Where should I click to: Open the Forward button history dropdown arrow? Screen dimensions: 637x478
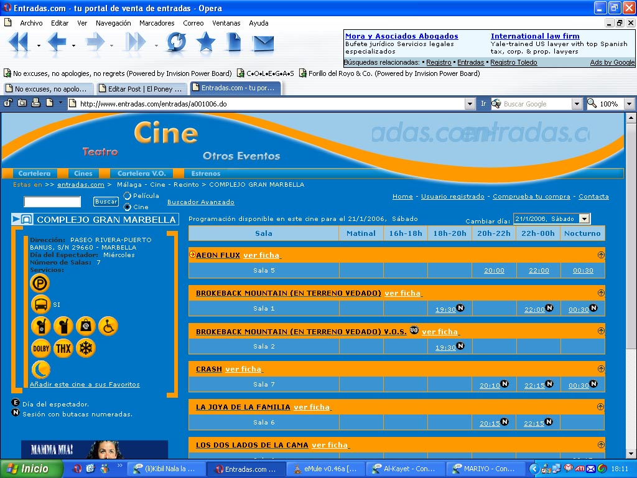tap(111, 45)
